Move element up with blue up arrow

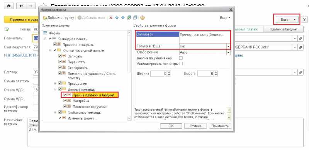117,18
